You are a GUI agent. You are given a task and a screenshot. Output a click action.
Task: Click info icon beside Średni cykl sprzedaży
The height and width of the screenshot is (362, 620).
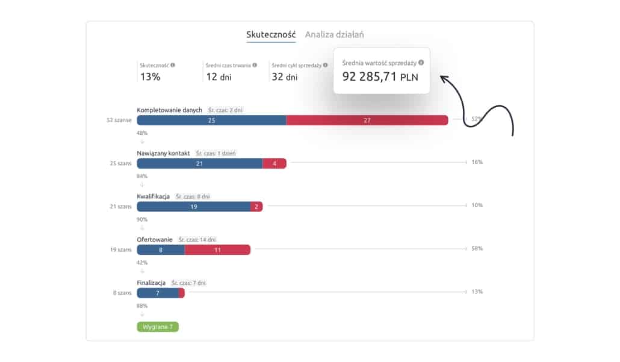pyautogui.click(x=326, y=65)
